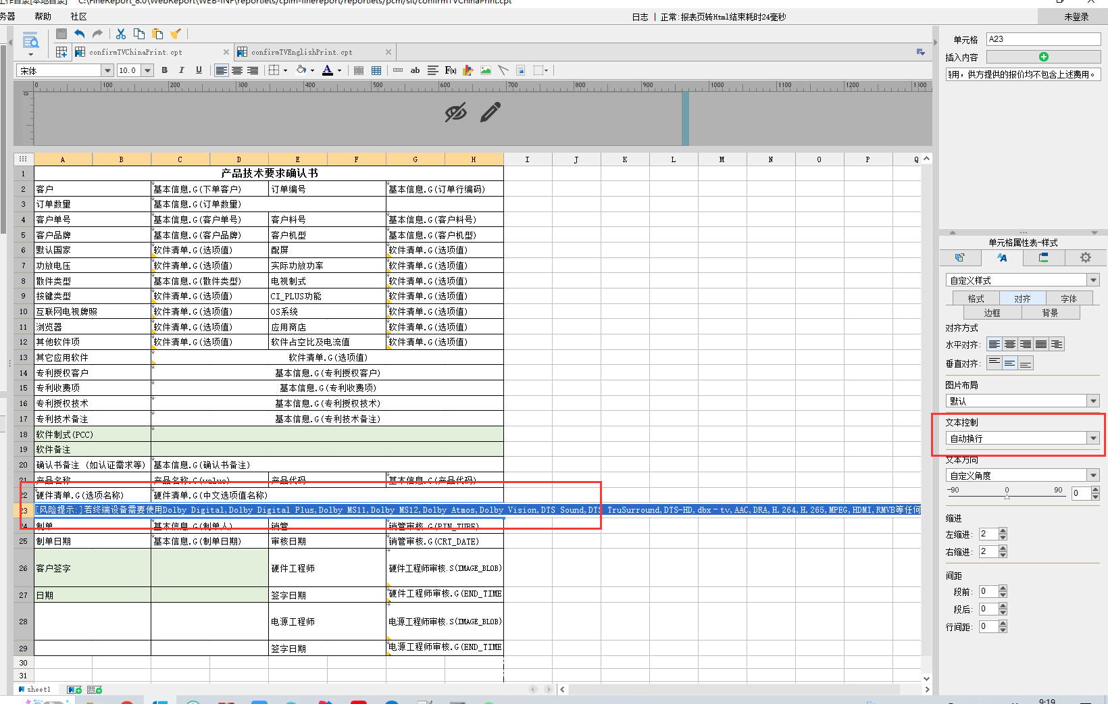Switch to 背景 tab
This screenshot has width=1108, height=704.
point(1050,313)
